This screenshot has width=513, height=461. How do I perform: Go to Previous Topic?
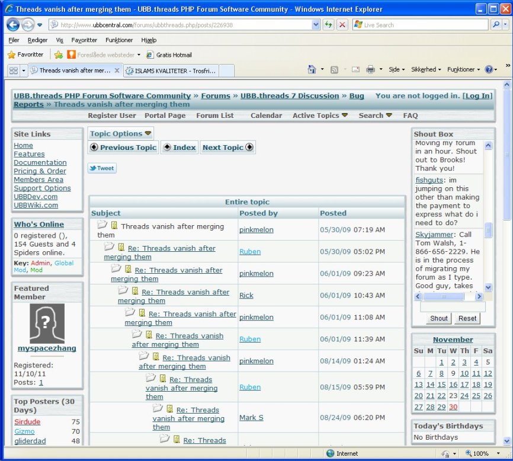coord(123,148)
